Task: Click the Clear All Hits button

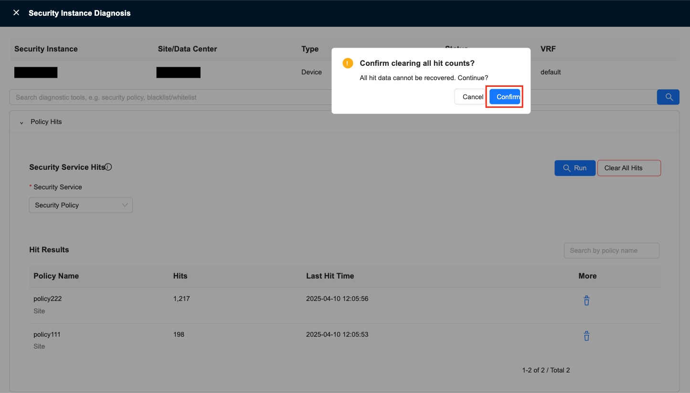Action: tap(629, 168)
